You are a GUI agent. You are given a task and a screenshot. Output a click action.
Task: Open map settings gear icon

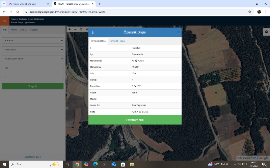click(266, 32)
